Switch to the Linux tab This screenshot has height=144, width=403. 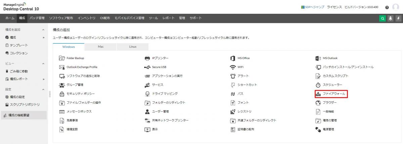pyautogui.click(x=133, y=47)
